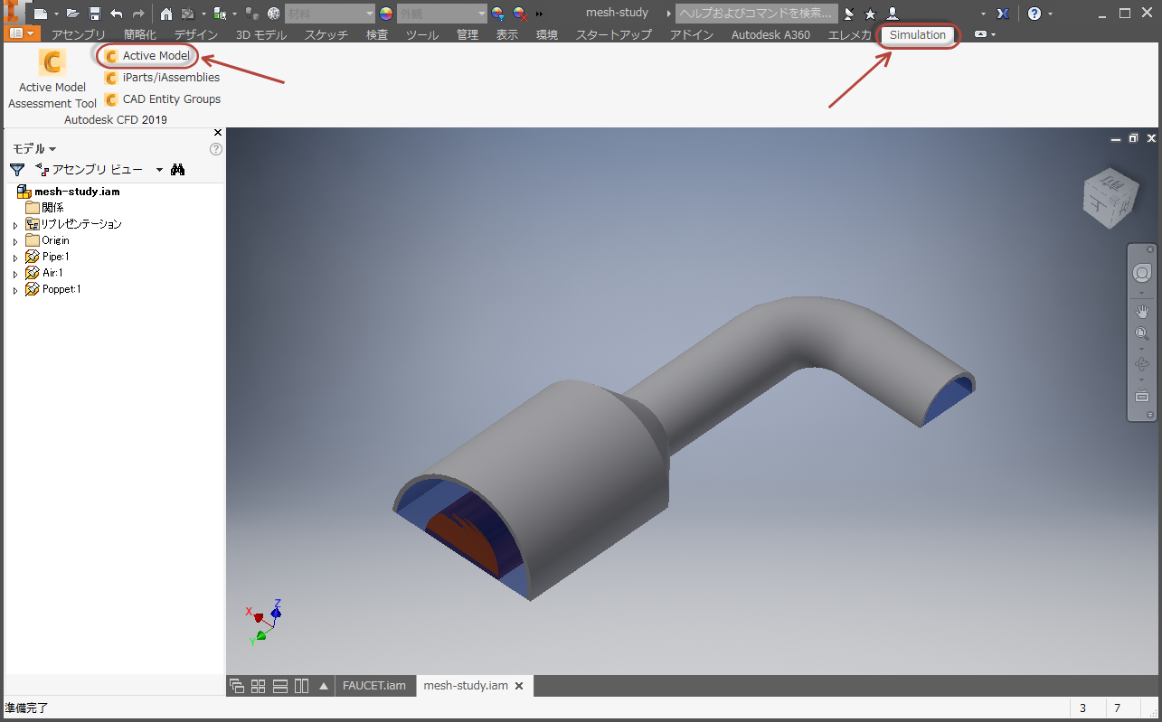
Task: Open the モデル browser dropdown
Action: tap(34, 149)
